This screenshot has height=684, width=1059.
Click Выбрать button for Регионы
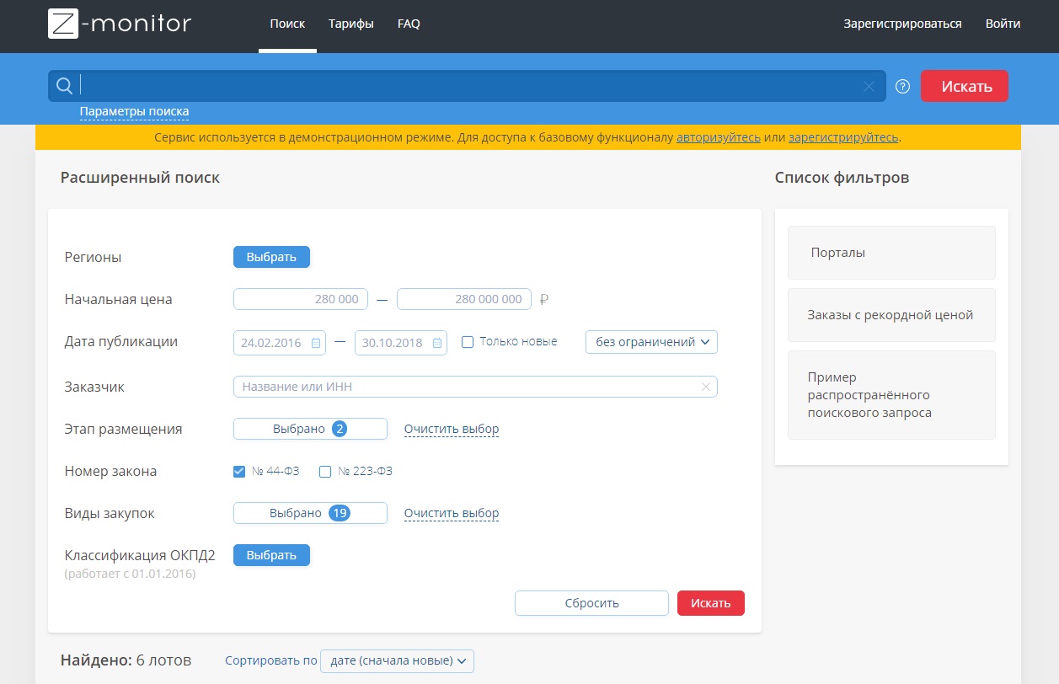pyautogui.click(x=271, y=257)
